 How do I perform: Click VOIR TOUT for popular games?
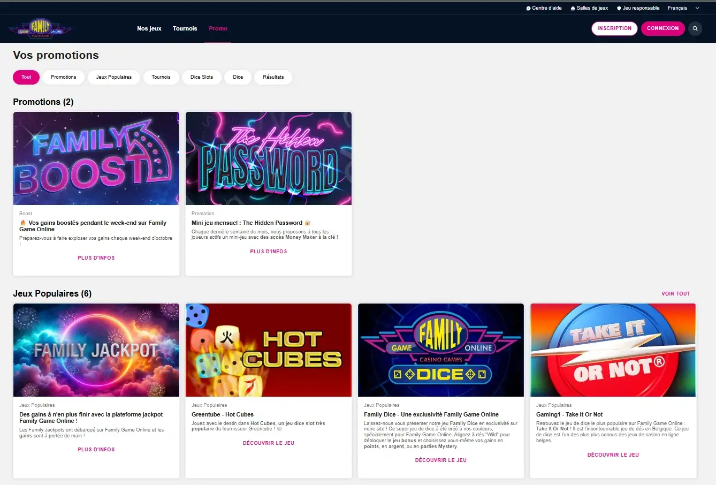[x=675, y=293]
